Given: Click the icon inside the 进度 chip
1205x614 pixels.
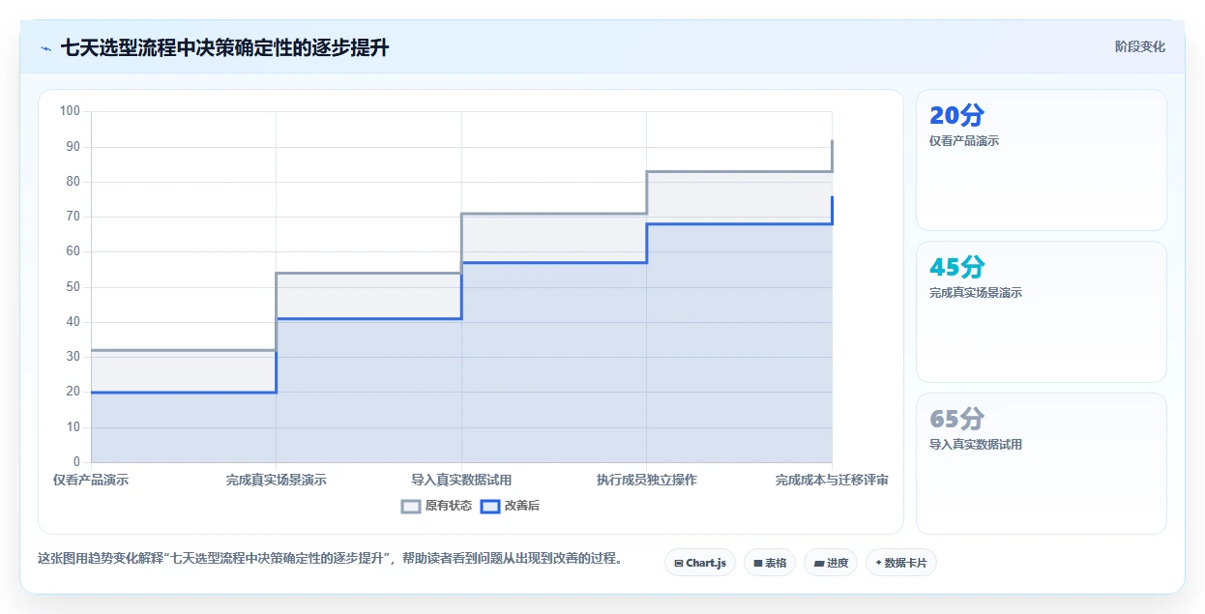Looking at the screenshot, I should (818, 563).
